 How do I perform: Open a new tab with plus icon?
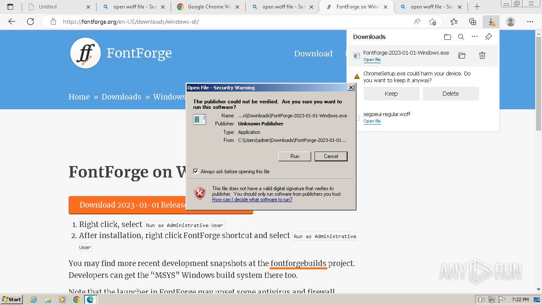477,7
